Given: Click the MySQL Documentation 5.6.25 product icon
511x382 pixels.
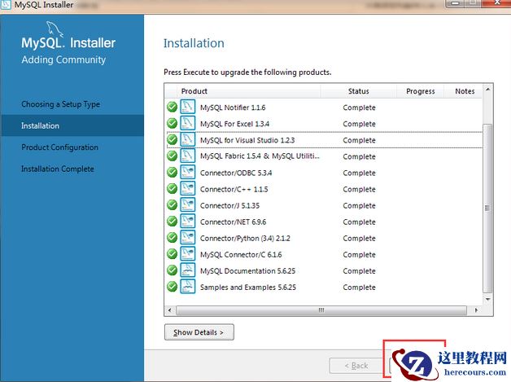Looking at the screenshot, I should 188,270.
